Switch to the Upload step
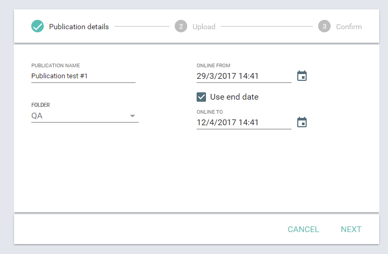Viewport: 388px width, 254px height. coord(204,27)
